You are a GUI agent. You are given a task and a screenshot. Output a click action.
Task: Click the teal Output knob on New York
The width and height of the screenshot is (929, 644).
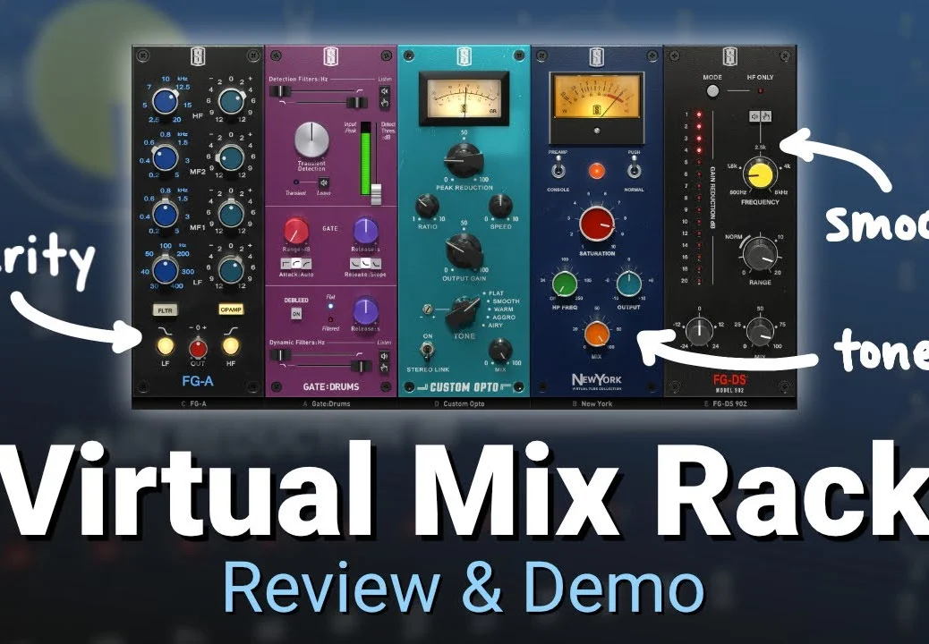tap(628, 284)
